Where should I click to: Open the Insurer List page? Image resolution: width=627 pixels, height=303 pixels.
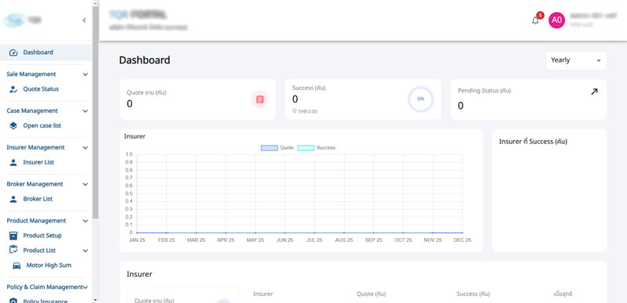(38, 163)
